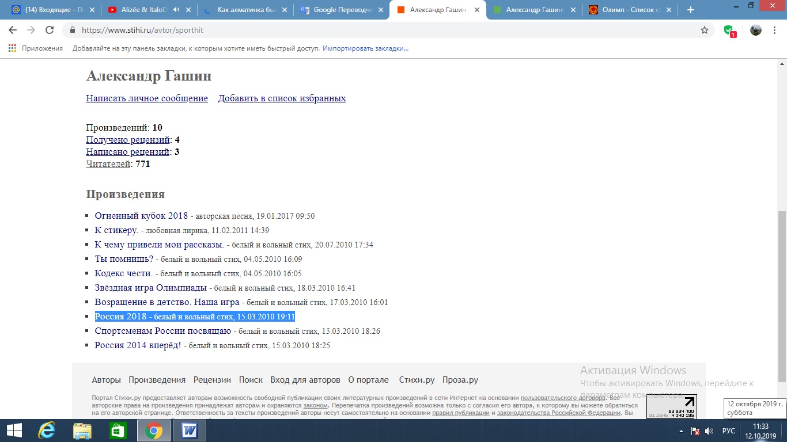Show hidden tray icons arrow
Viewport: 787px width, 442px height.
click(680, 430)
